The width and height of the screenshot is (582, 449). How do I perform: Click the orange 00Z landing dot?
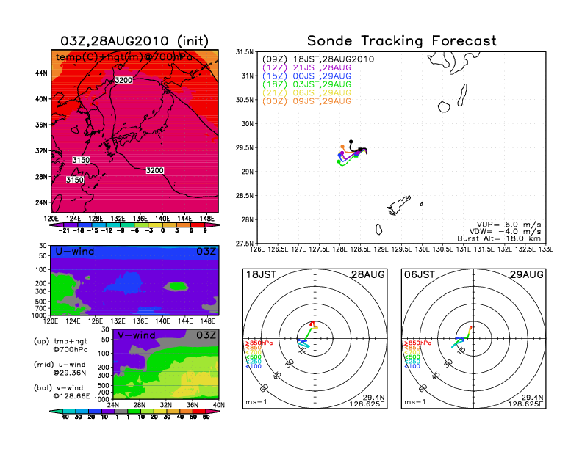click(342, 147)
